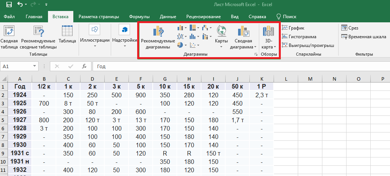Insert a Гистограмма sparkline
Viewport: 390px width, 176px height.
pyautogui.click(x=299, y=37)
